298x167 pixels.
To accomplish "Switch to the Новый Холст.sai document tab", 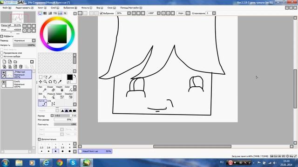I will click(x=95, y=151).
